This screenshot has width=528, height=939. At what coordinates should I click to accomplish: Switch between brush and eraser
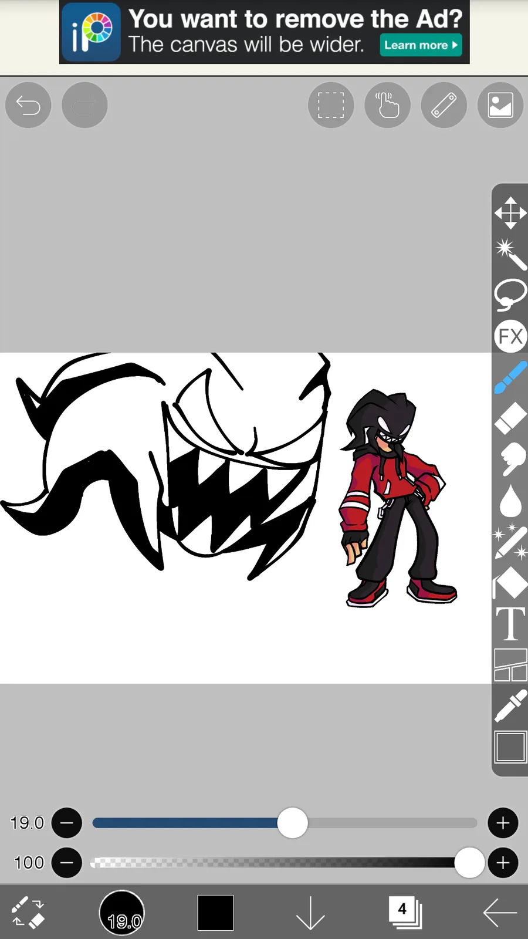[28, 913]
